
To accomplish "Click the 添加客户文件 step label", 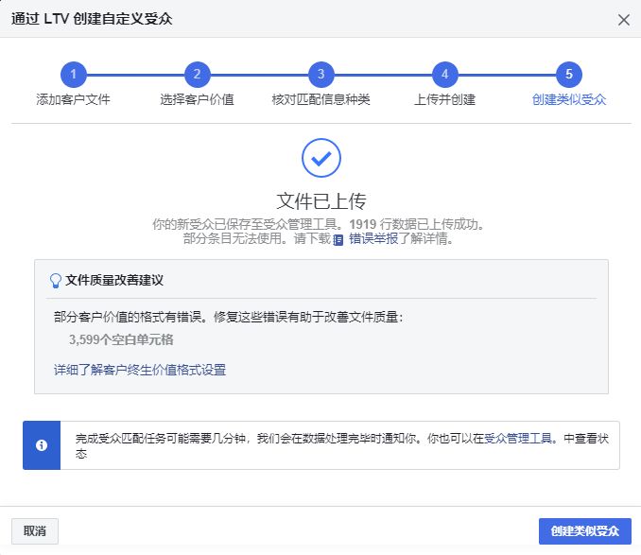I will pyautogui.click(x=73, y=99).
